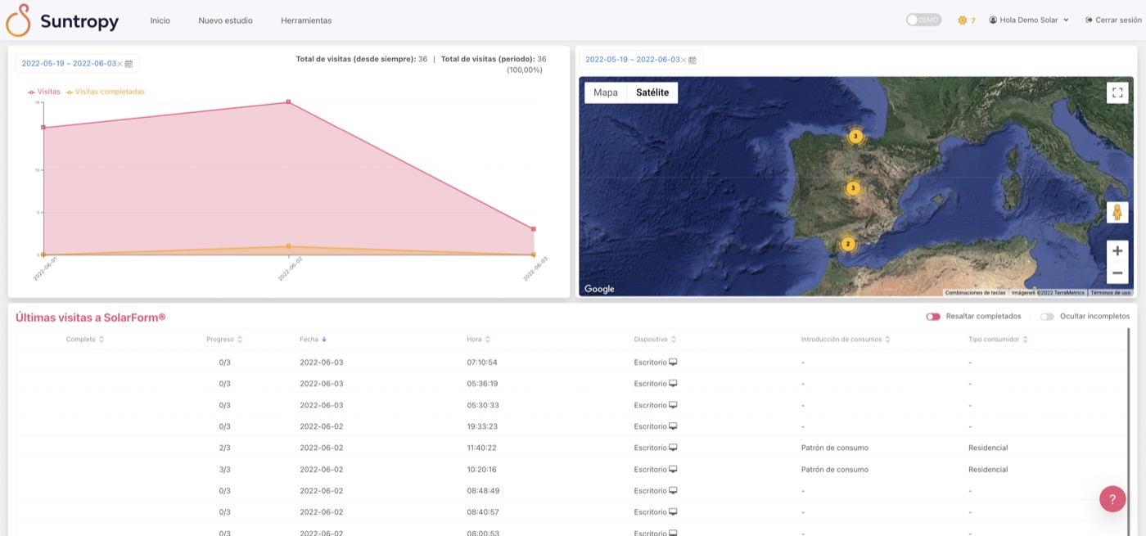Click the desktop device icon in the 19:33:23 row
Viewport: 1146px width, 536px height.
point(673,426)
